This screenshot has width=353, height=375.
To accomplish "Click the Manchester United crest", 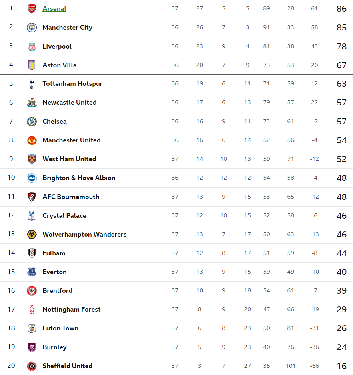I will (32, 140).
